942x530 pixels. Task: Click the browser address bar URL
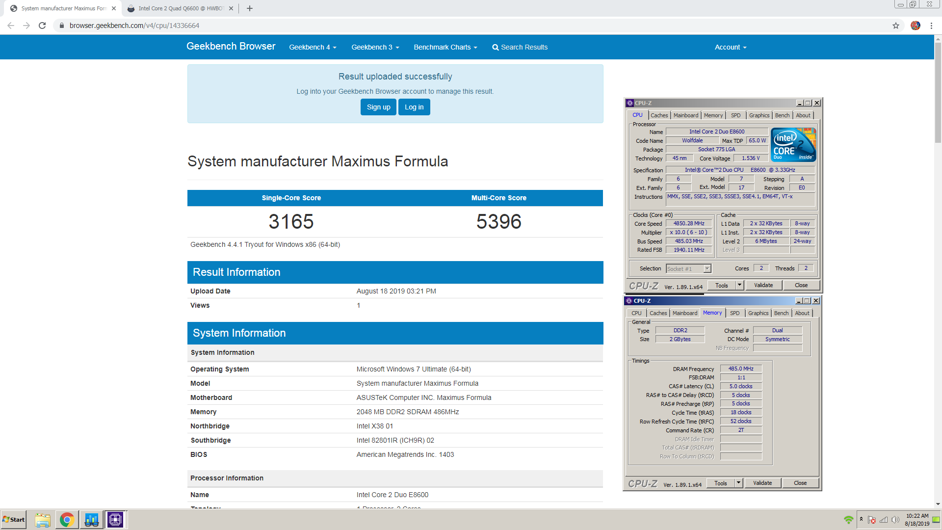point(134,26)
